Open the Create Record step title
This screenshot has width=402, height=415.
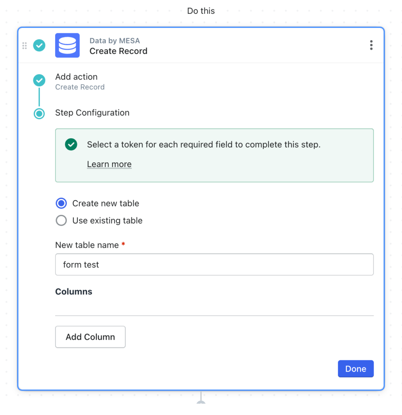point(118,51)
